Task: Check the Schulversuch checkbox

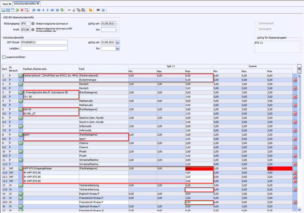Action: click(x=257, y=23)
